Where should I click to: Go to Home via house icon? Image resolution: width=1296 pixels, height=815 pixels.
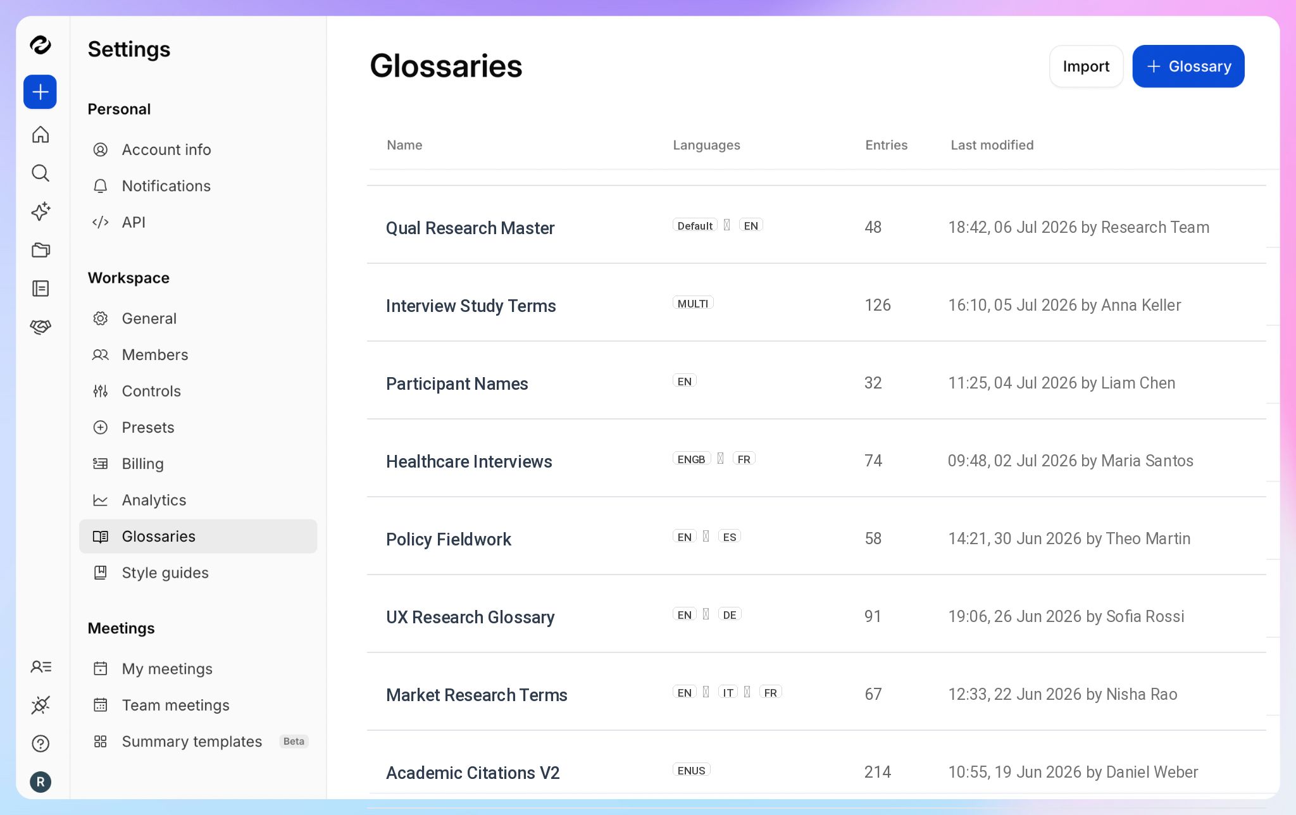(40, 134)
